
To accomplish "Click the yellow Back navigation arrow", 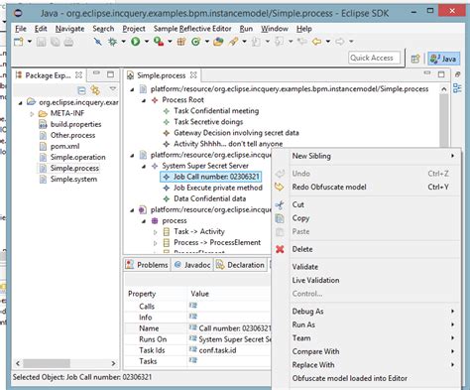I will tap(317, 42).
